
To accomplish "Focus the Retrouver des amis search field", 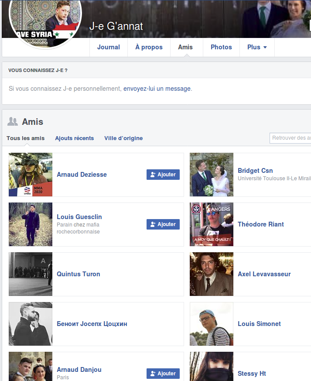I will [x=290, y=138].
